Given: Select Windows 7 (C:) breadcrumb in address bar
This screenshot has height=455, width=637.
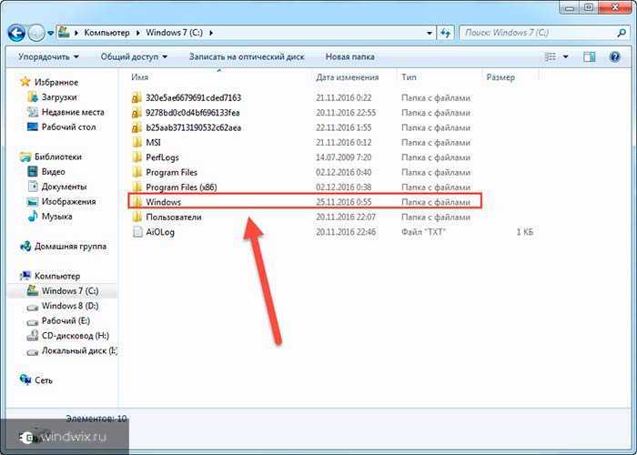Looking at the screenshot, I should click(x=175, y=33).
